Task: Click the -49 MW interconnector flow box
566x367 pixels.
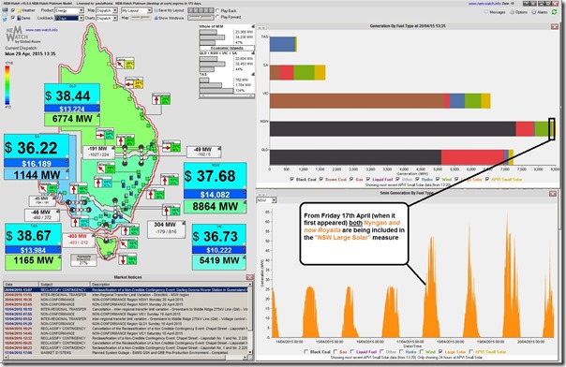Action: tap(203, 152)
